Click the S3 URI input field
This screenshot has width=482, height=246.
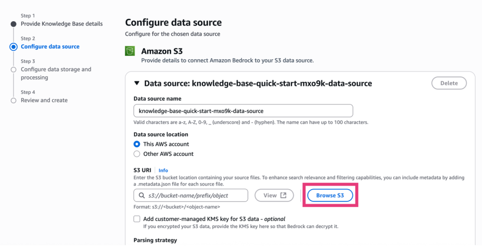(x=195, y=195)
